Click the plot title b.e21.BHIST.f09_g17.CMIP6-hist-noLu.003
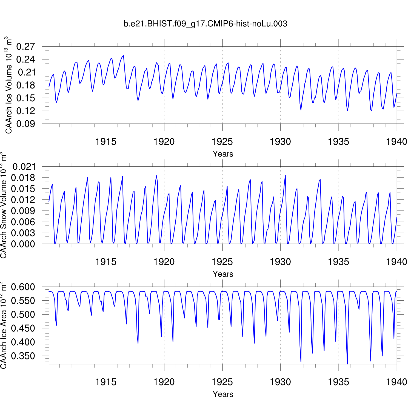The image size is (411, 411). 205,24
